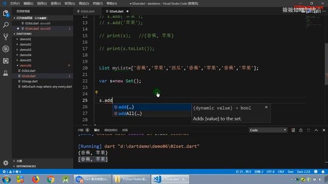
Task: Toggle output scroll lock icon
Action: pyautogui.click(x=301, y=130)
